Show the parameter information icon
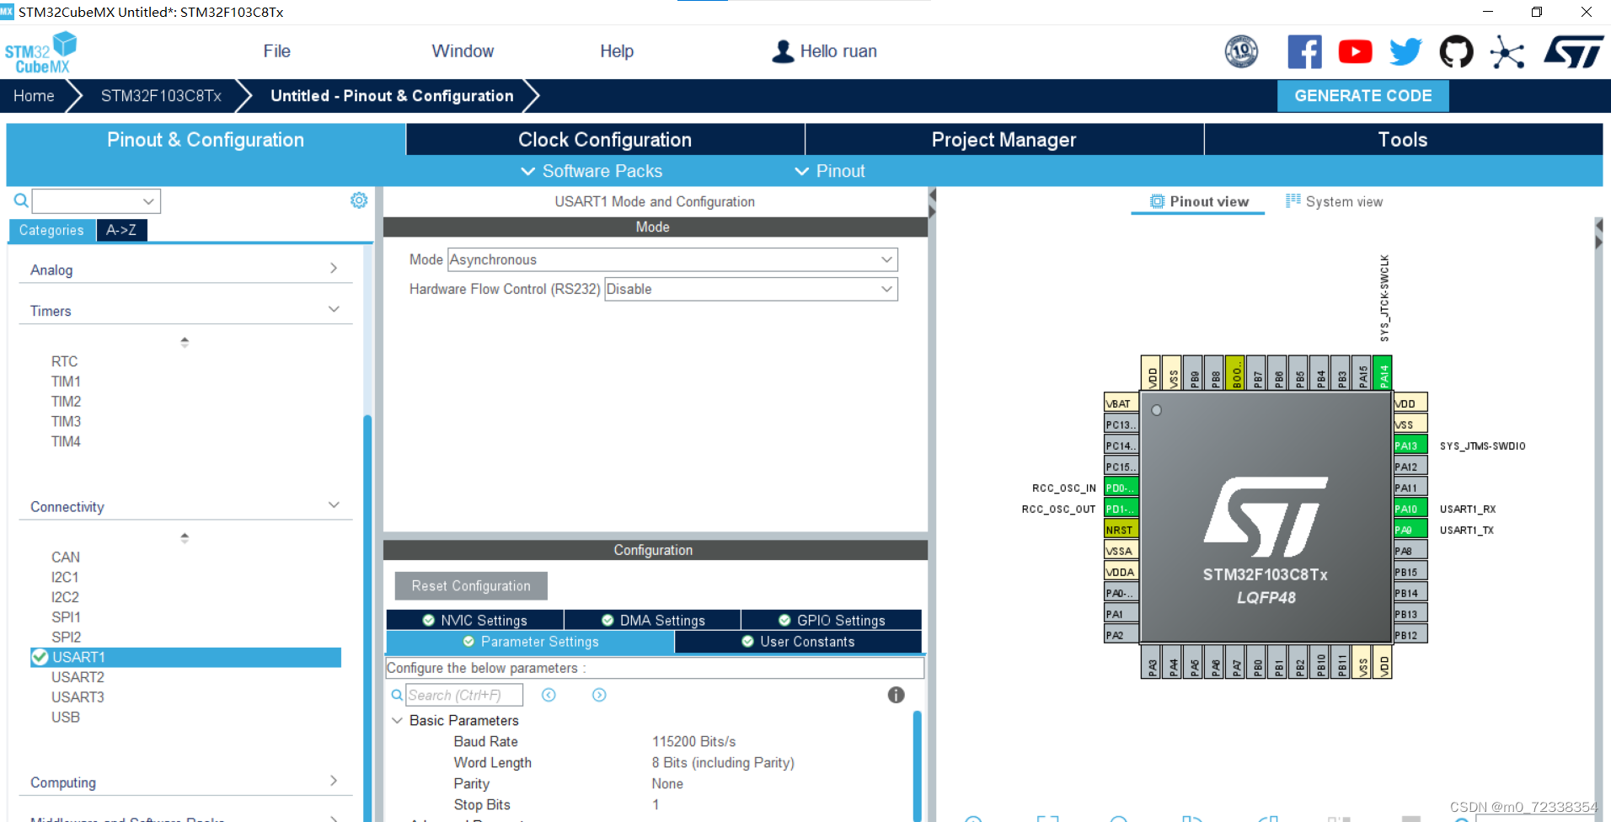This screenshot has height=822, width=1611. coord(896,695)
